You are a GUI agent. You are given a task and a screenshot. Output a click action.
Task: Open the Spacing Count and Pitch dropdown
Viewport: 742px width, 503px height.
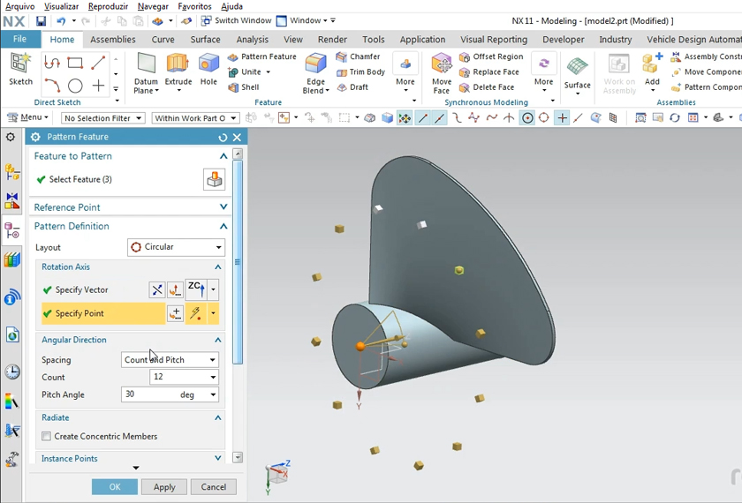pos(170,360)
